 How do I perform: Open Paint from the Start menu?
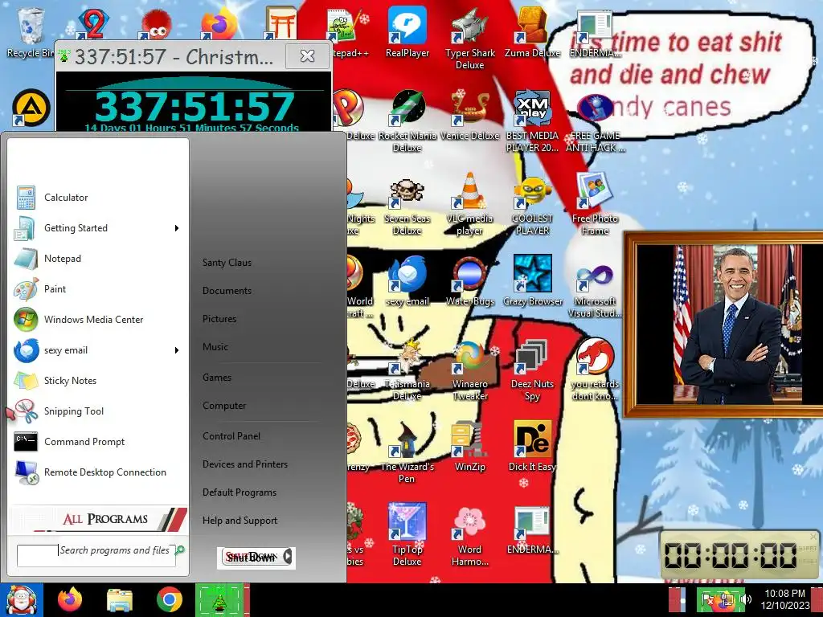[x=97, y=289]
